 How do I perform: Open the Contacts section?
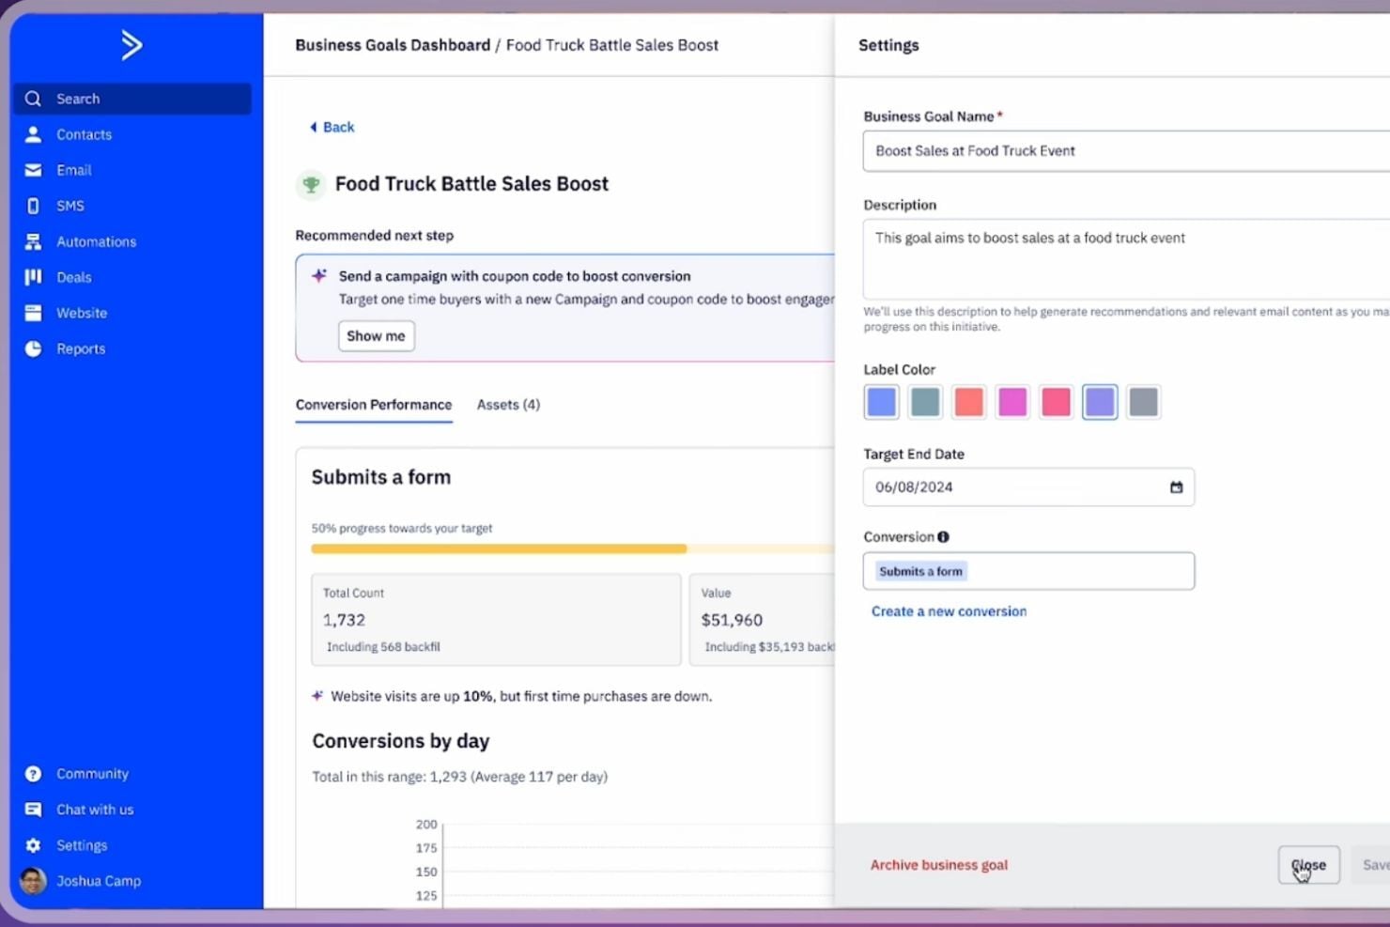(83, 134)
